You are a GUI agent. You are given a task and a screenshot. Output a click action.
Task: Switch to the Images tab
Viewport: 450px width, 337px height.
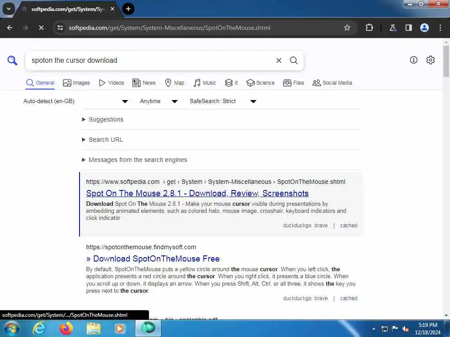[x=76, y=83]
